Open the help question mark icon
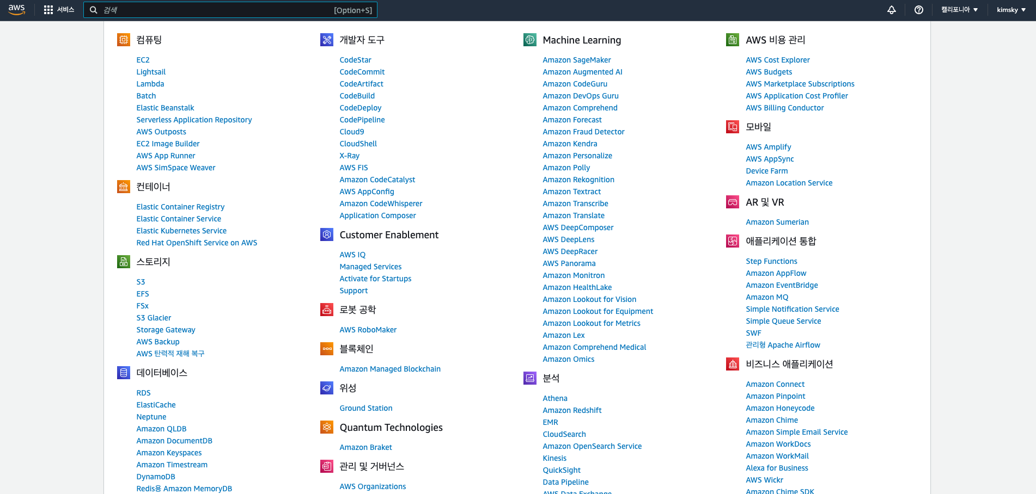1036x494 pixels. coord(919,10)
